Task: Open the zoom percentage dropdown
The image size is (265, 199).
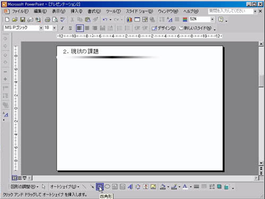Action: point(212,19)
